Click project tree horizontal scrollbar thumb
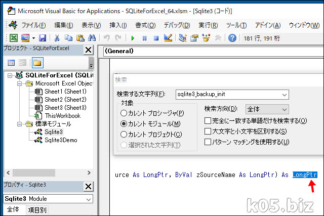324x216 pixels. click(x=34, y=172)
